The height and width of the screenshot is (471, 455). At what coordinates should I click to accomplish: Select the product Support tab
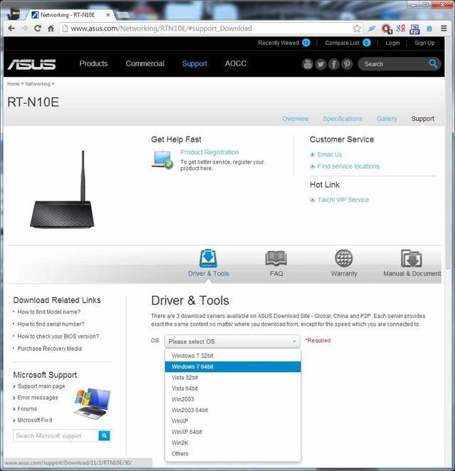(422, 119)
